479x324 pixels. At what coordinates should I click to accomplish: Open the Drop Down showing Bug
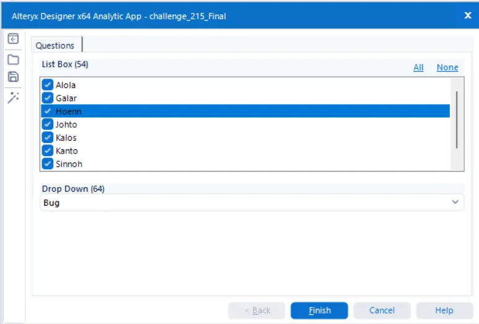252,203
